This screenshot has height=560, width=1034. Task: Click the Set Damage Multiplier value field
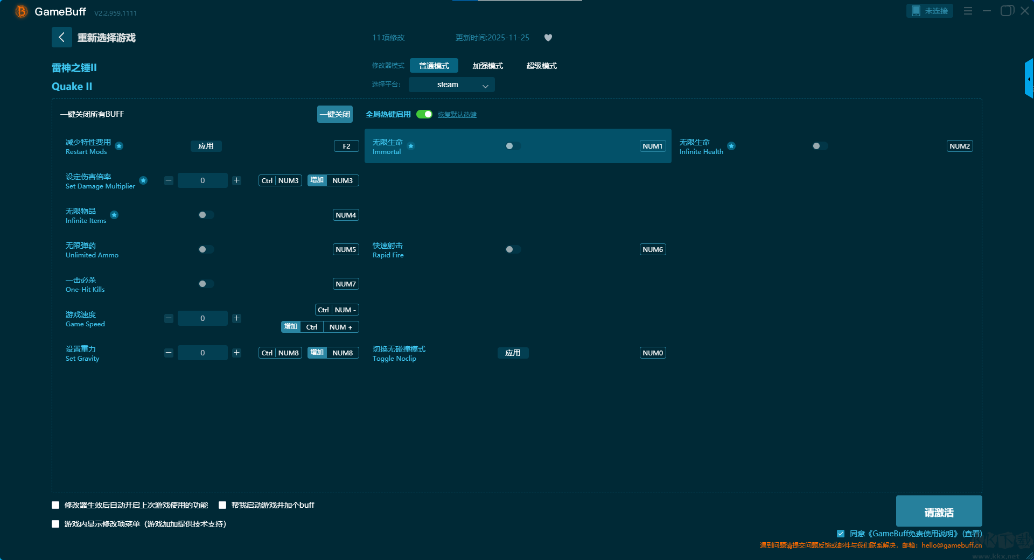(x=202, y=180)
